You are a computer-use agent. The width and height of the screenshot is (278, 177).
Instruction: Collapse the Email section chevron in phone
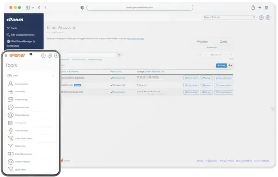(x=53, y=76)
